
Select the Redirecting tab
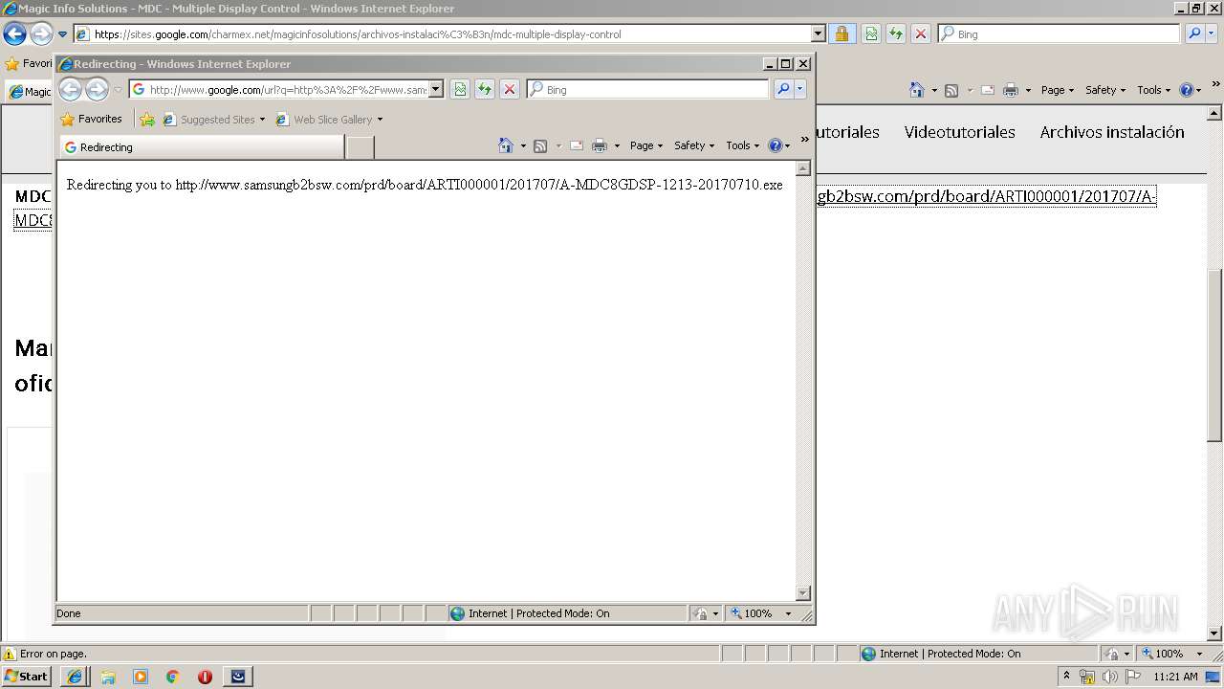[202, 147]
